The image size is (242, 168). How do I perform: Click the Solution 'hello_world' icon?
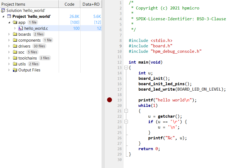coord(3,11)
